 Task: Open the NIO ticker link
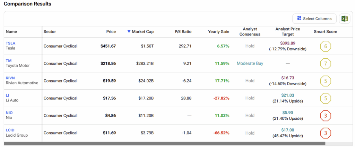10,112
